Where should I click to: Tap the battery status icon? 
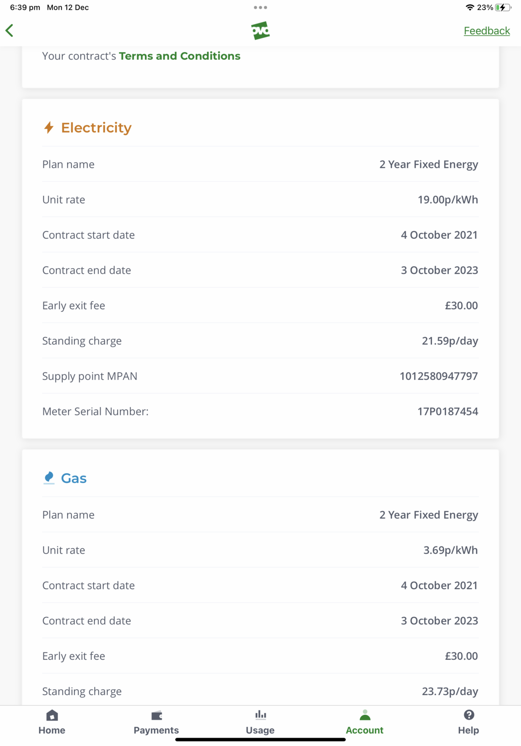click(x=503, y=7)
